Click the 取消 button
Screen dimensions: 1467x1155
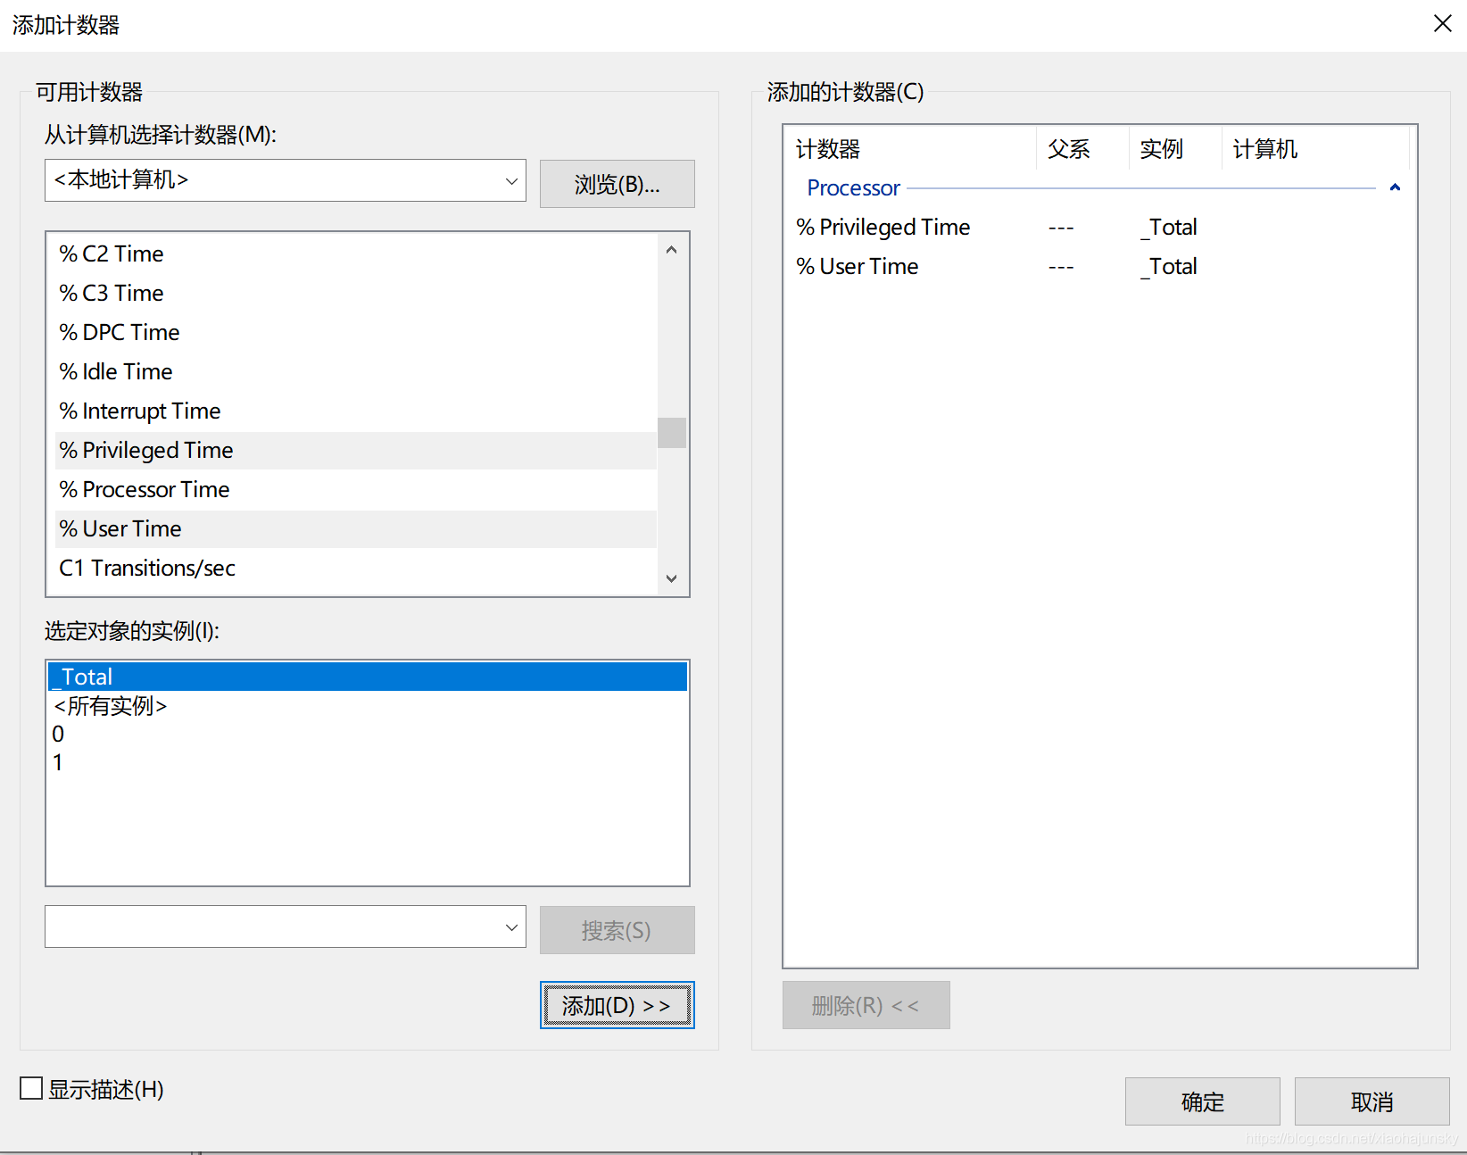point(1372,1101)
